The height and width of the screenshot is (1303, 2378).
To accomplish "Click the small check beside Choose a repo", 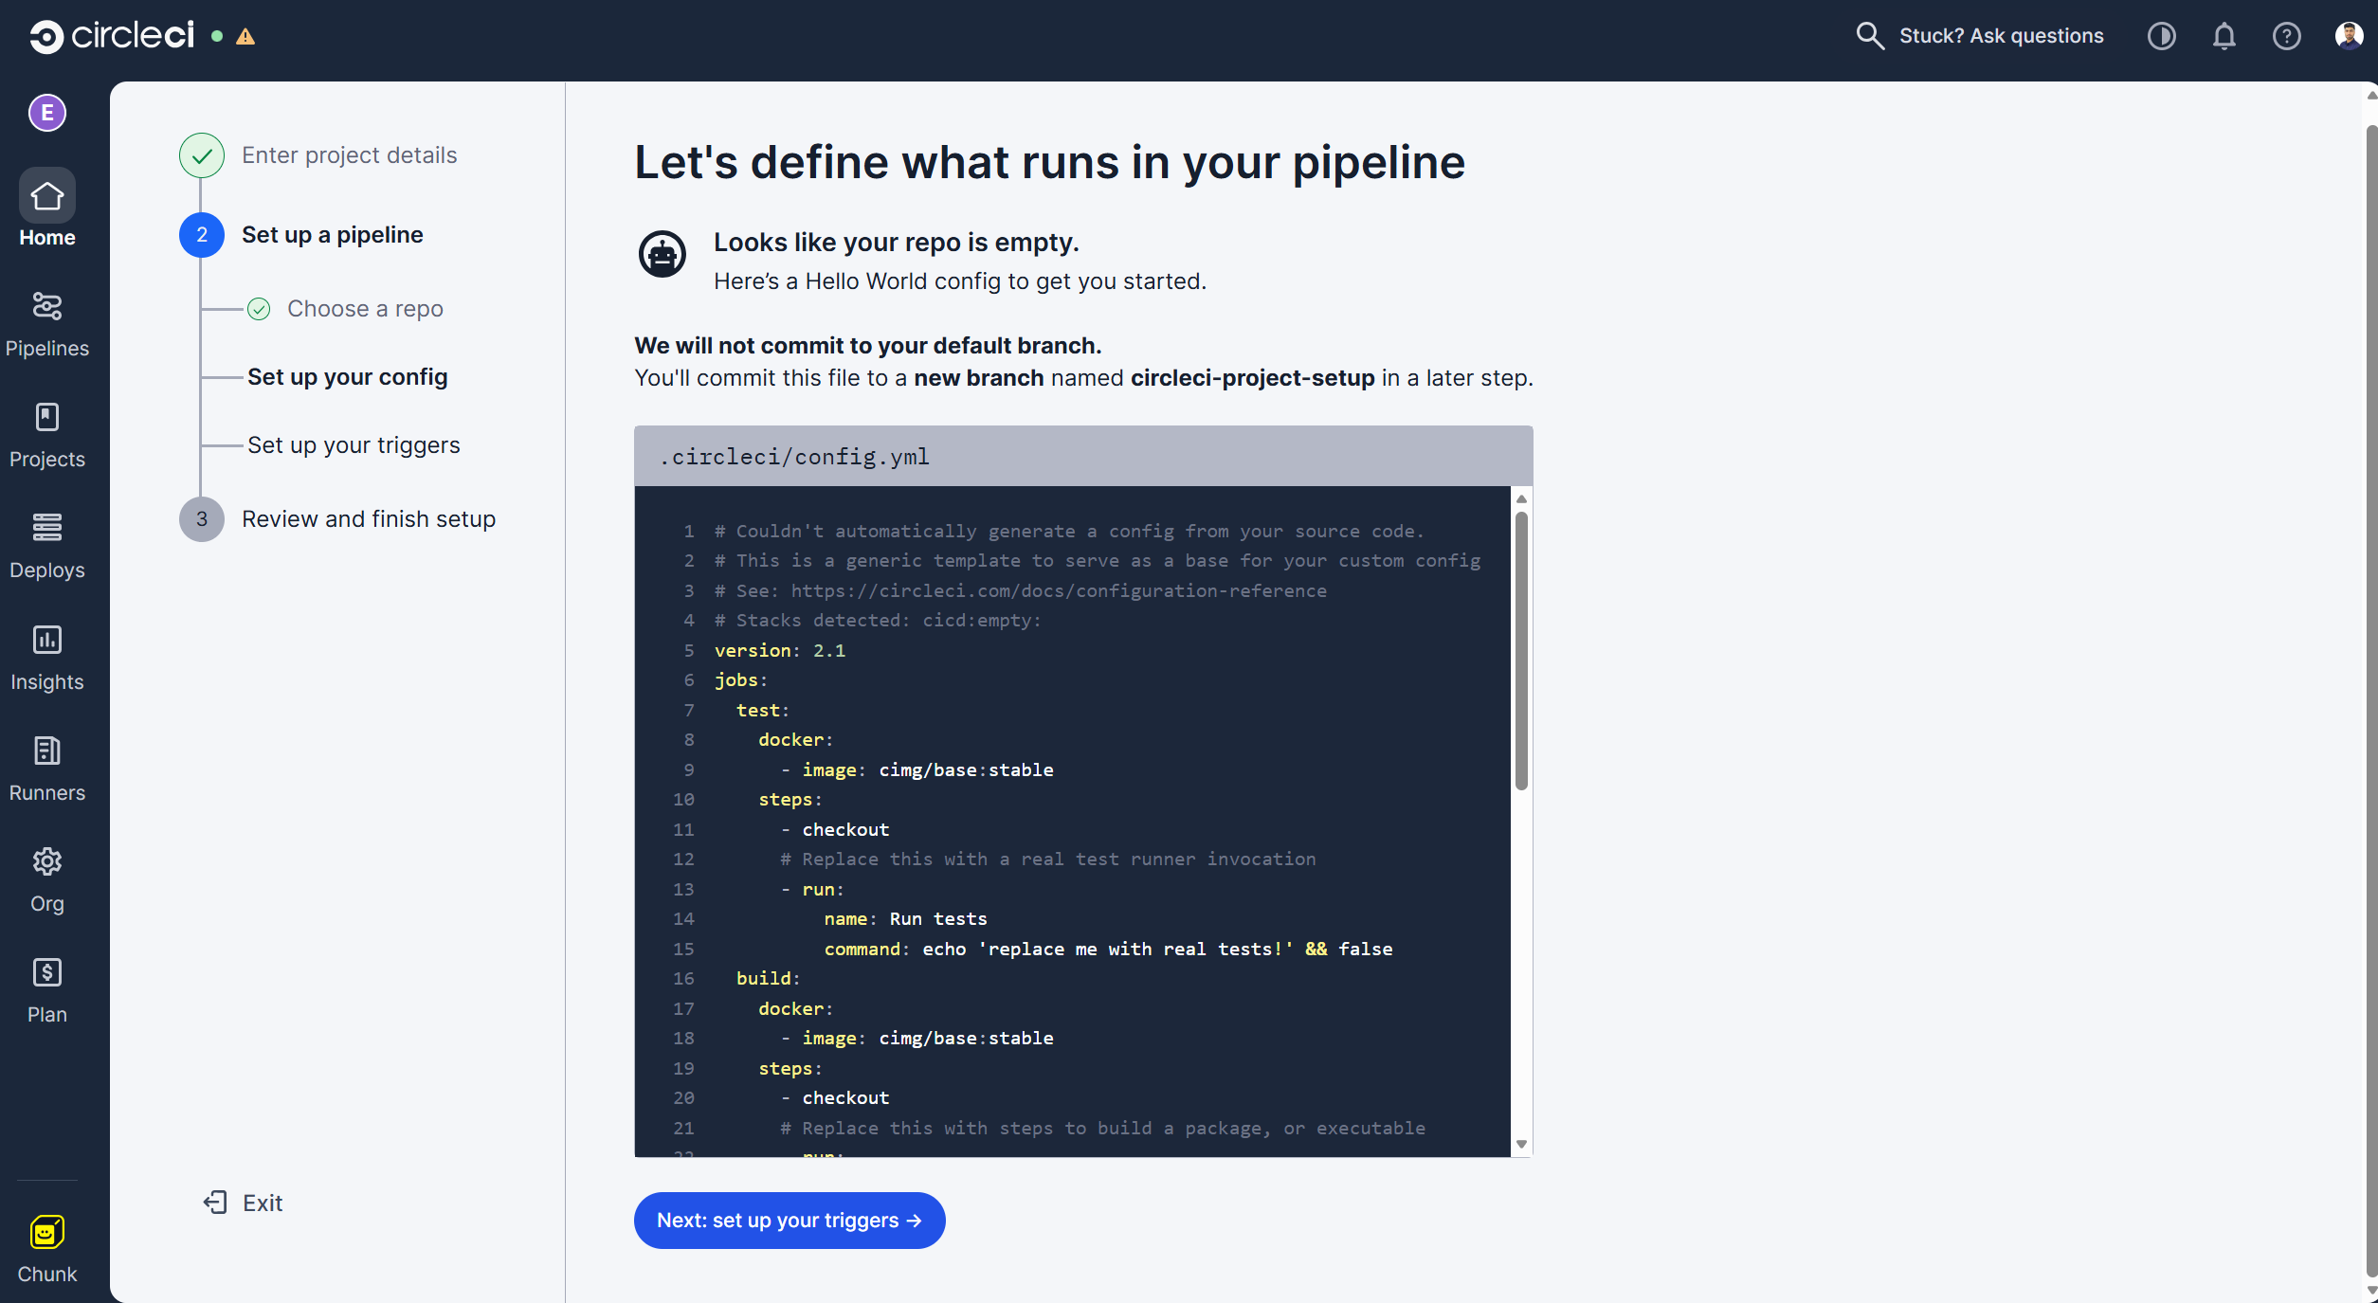I will [259, 309].
